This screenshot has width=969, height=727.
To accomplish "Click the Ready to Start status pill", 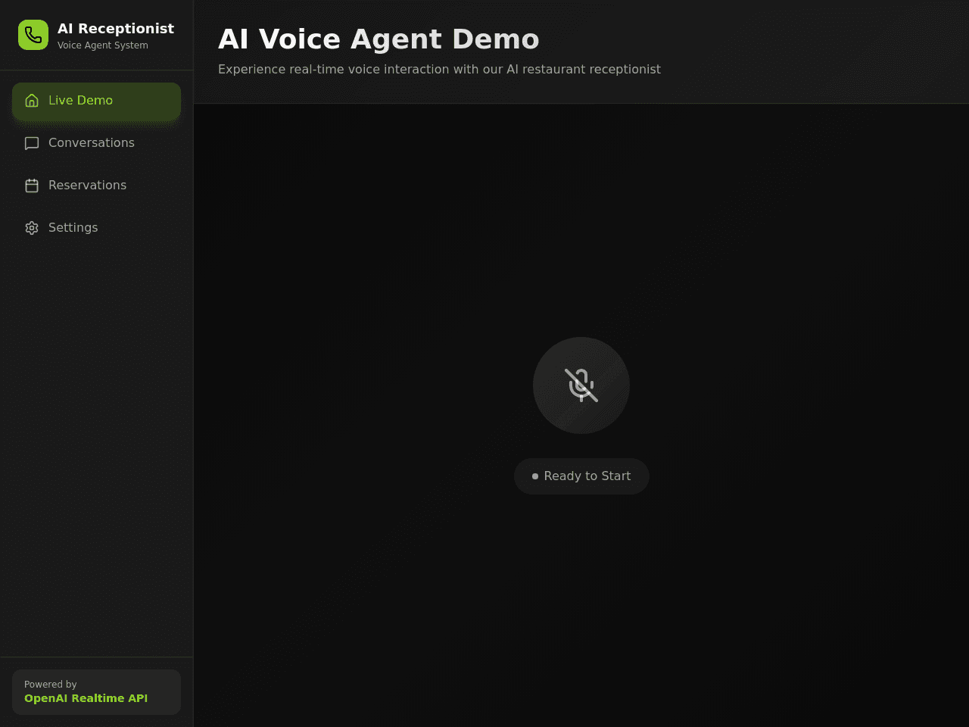I will 581,476.
